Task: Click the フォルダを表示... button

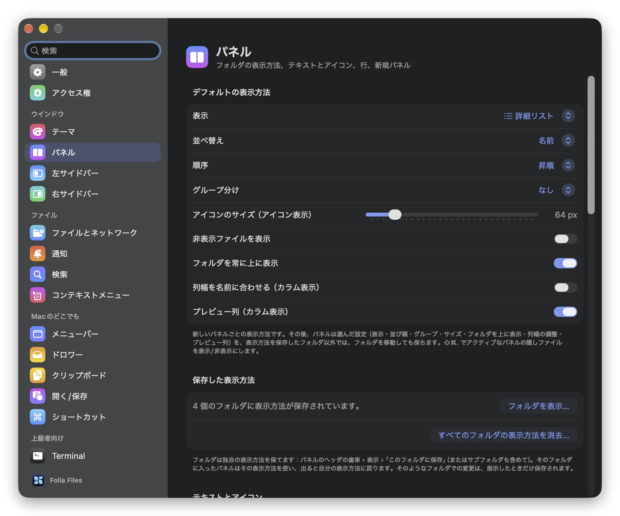Action: click(539, 406)
